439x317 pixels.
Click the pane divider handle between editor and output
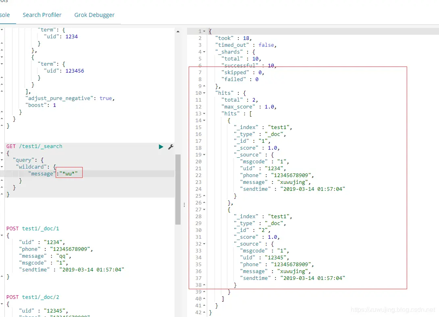click(184, 205)
